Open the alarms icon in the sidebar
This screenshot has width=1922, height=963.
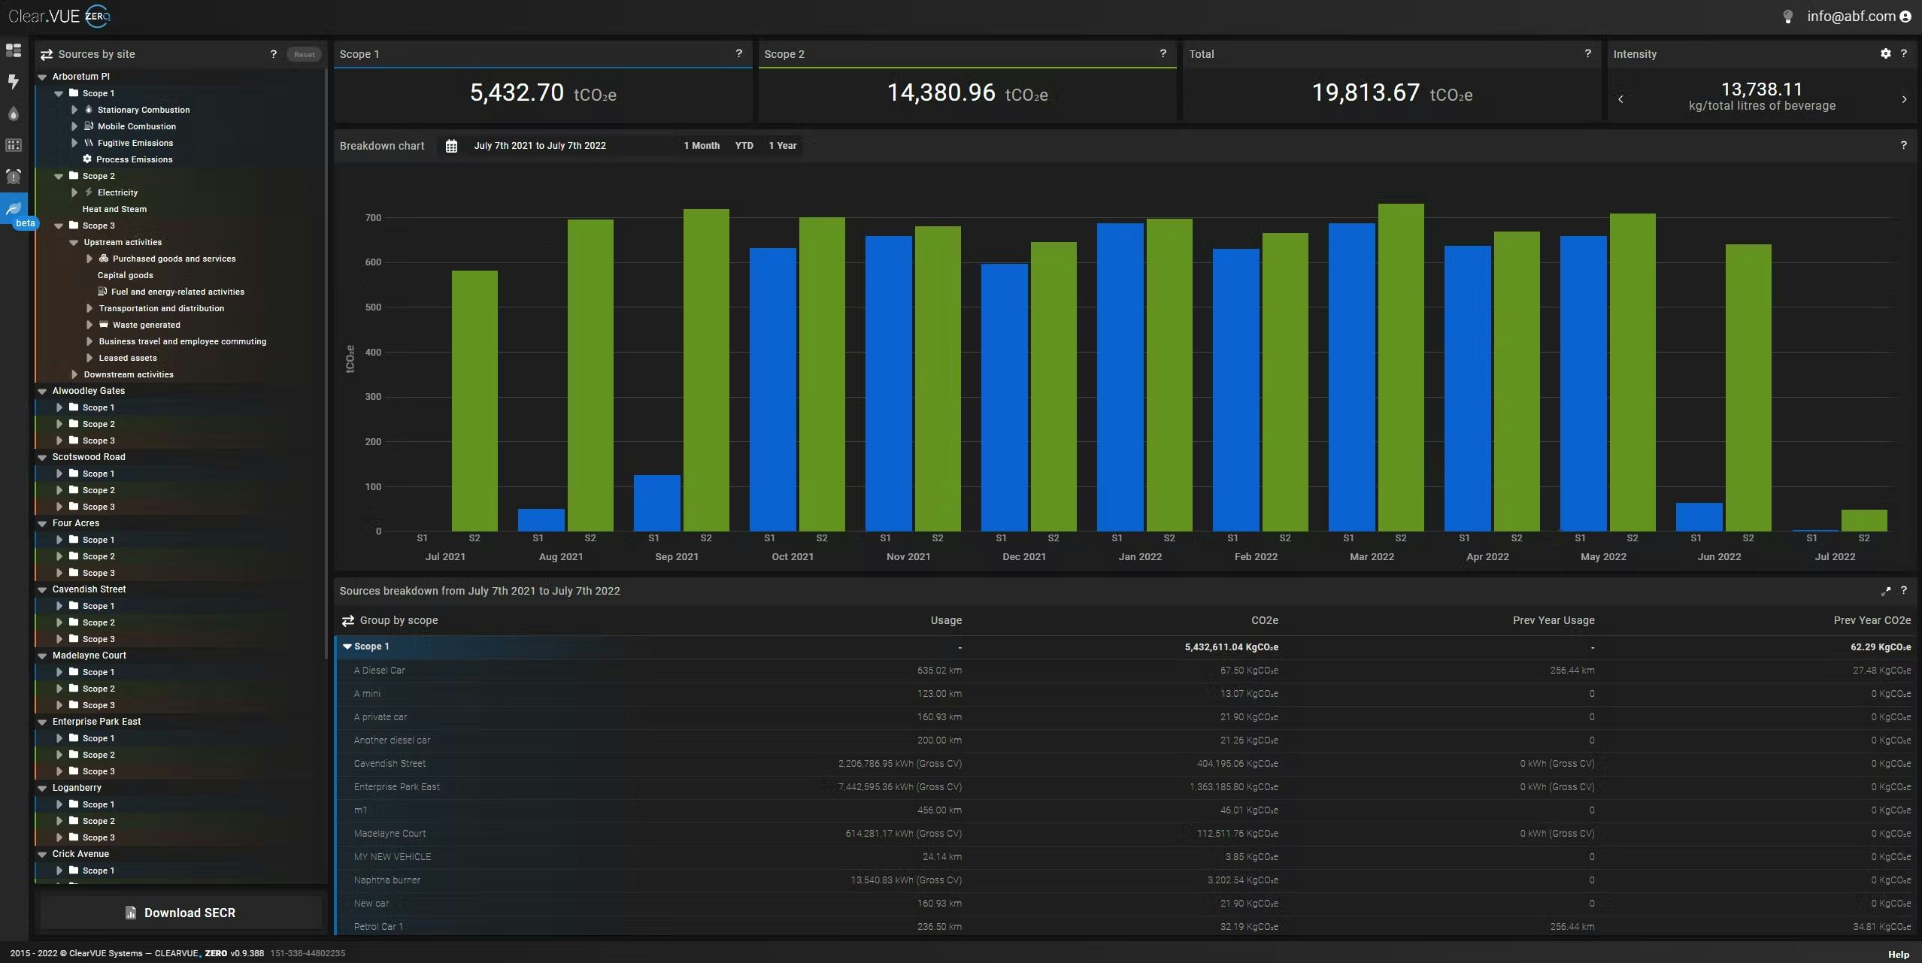coord(14,177)
